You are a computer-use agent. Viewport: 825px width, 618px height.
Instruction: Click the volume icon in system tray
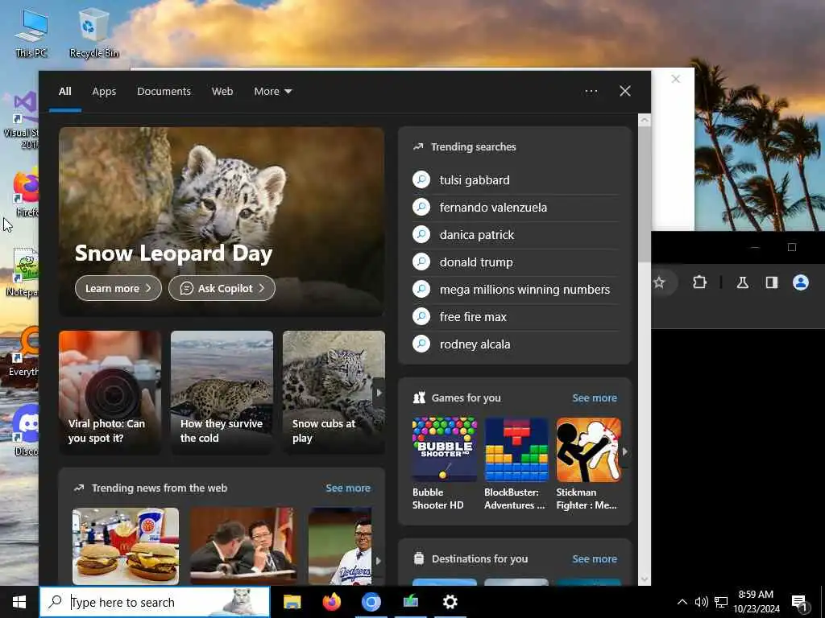[x=702, y=602]
